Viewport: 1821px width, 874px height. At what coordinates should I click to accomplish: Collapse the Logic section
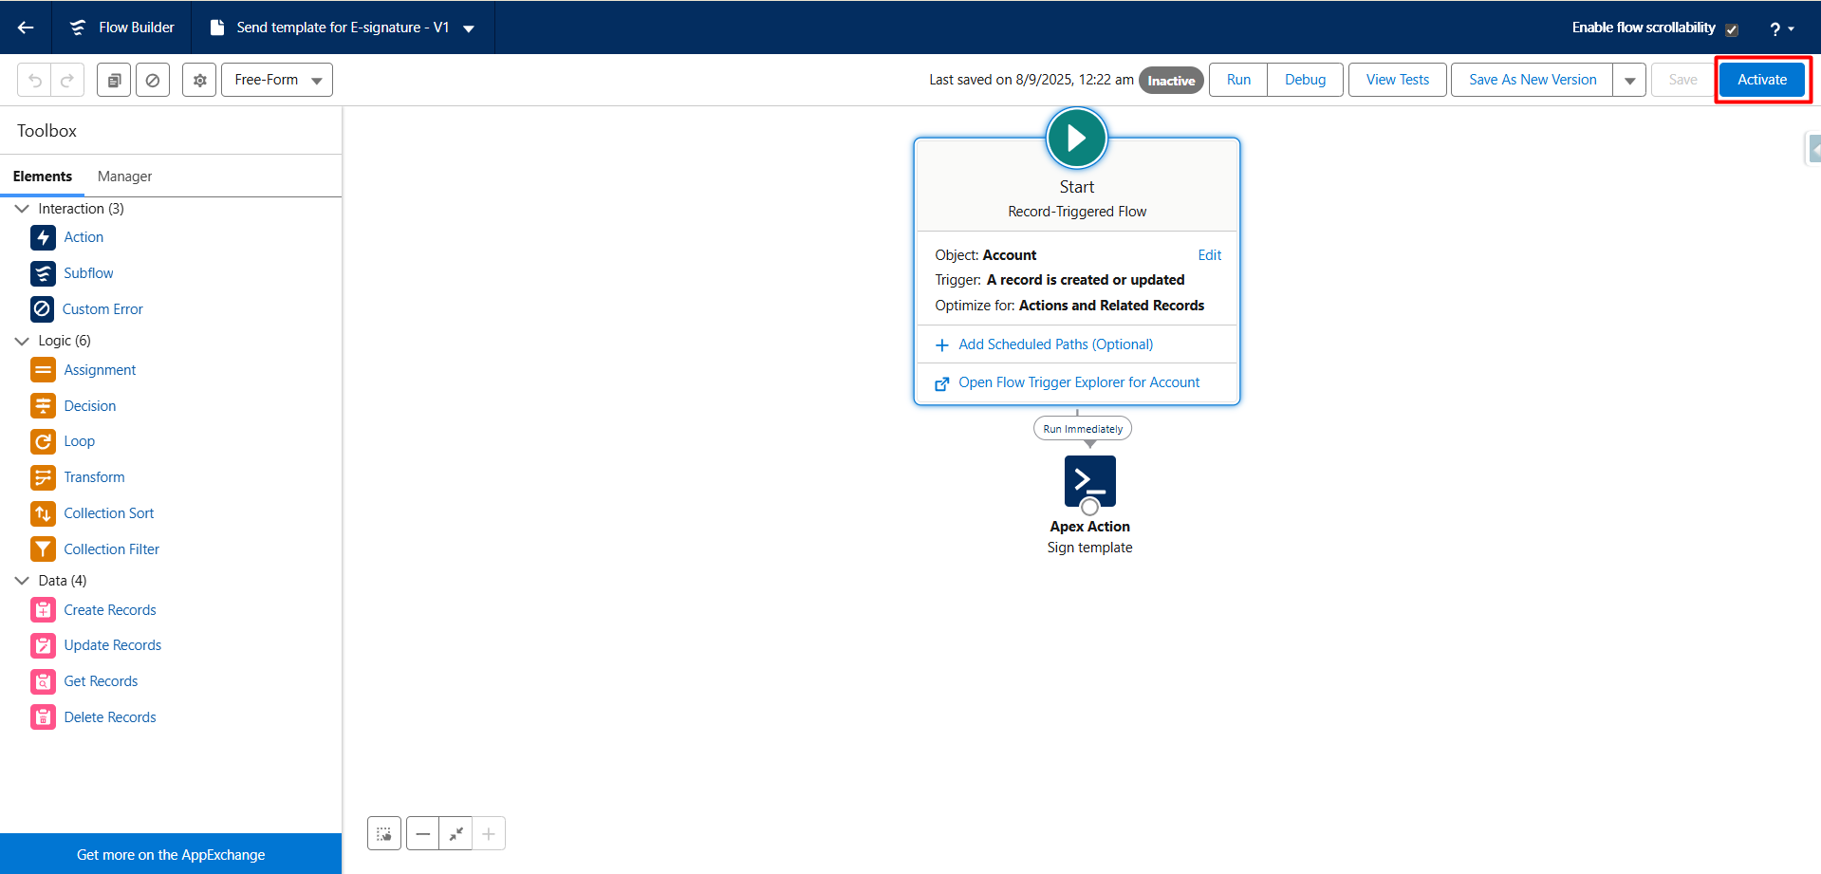pyautogui.click(x=22, y=341)
